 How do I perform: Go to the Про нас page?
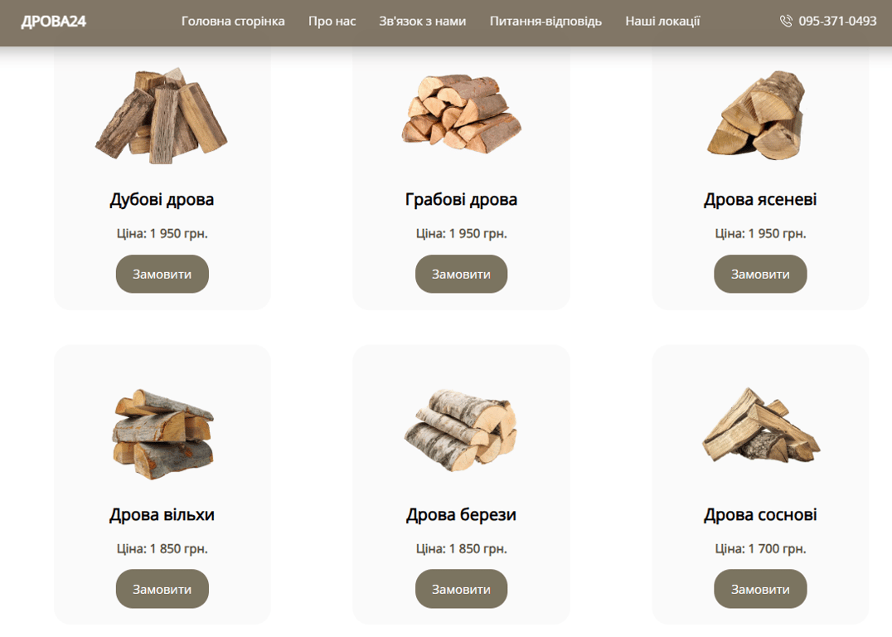[x=332, y=21]
